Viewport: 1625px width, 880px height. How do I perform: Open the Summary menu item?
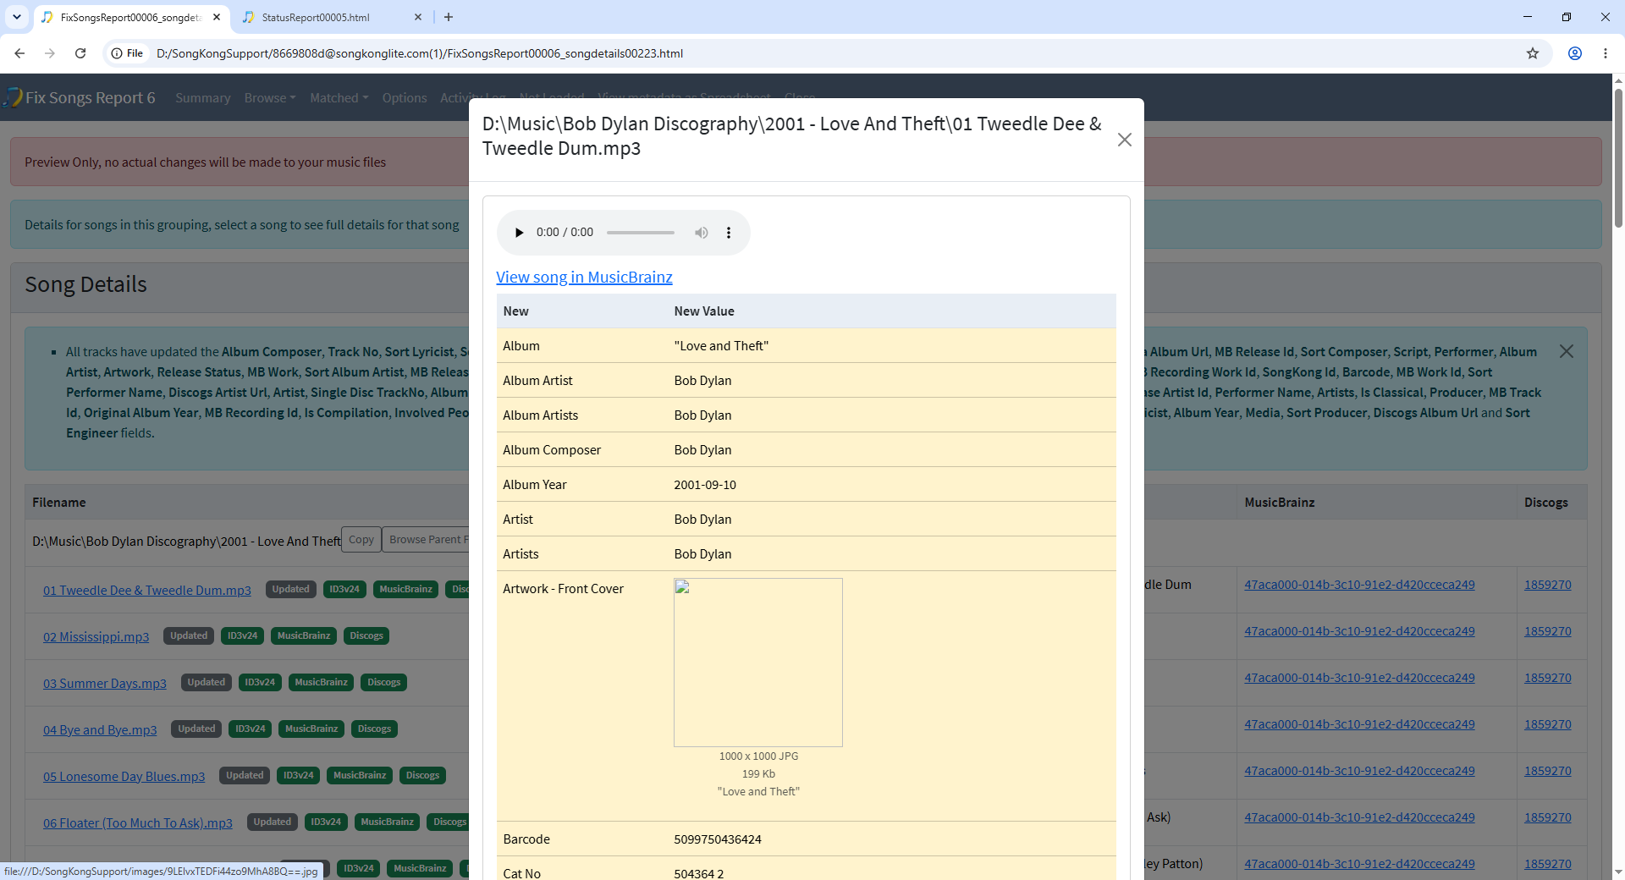coord(203,98)
